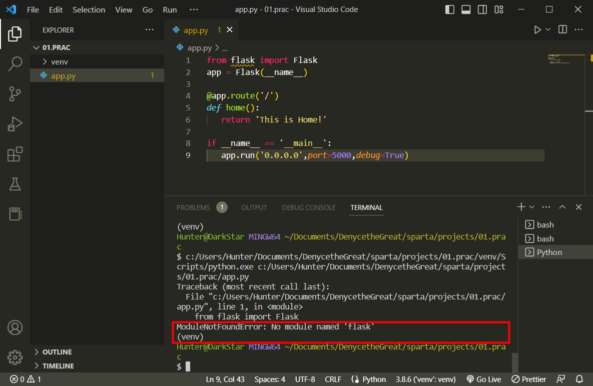Open the Go menu
The image size is (593, 386).
[148, 9]
